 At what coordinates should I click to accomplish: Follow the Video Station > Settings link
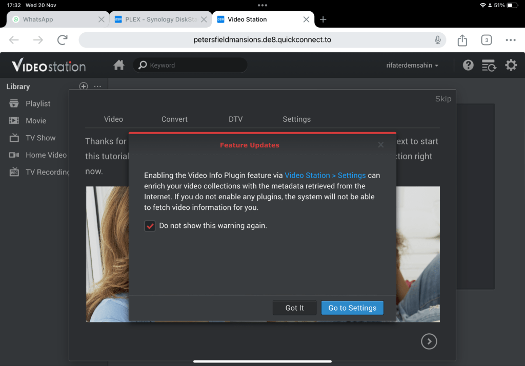coord(325,175)
